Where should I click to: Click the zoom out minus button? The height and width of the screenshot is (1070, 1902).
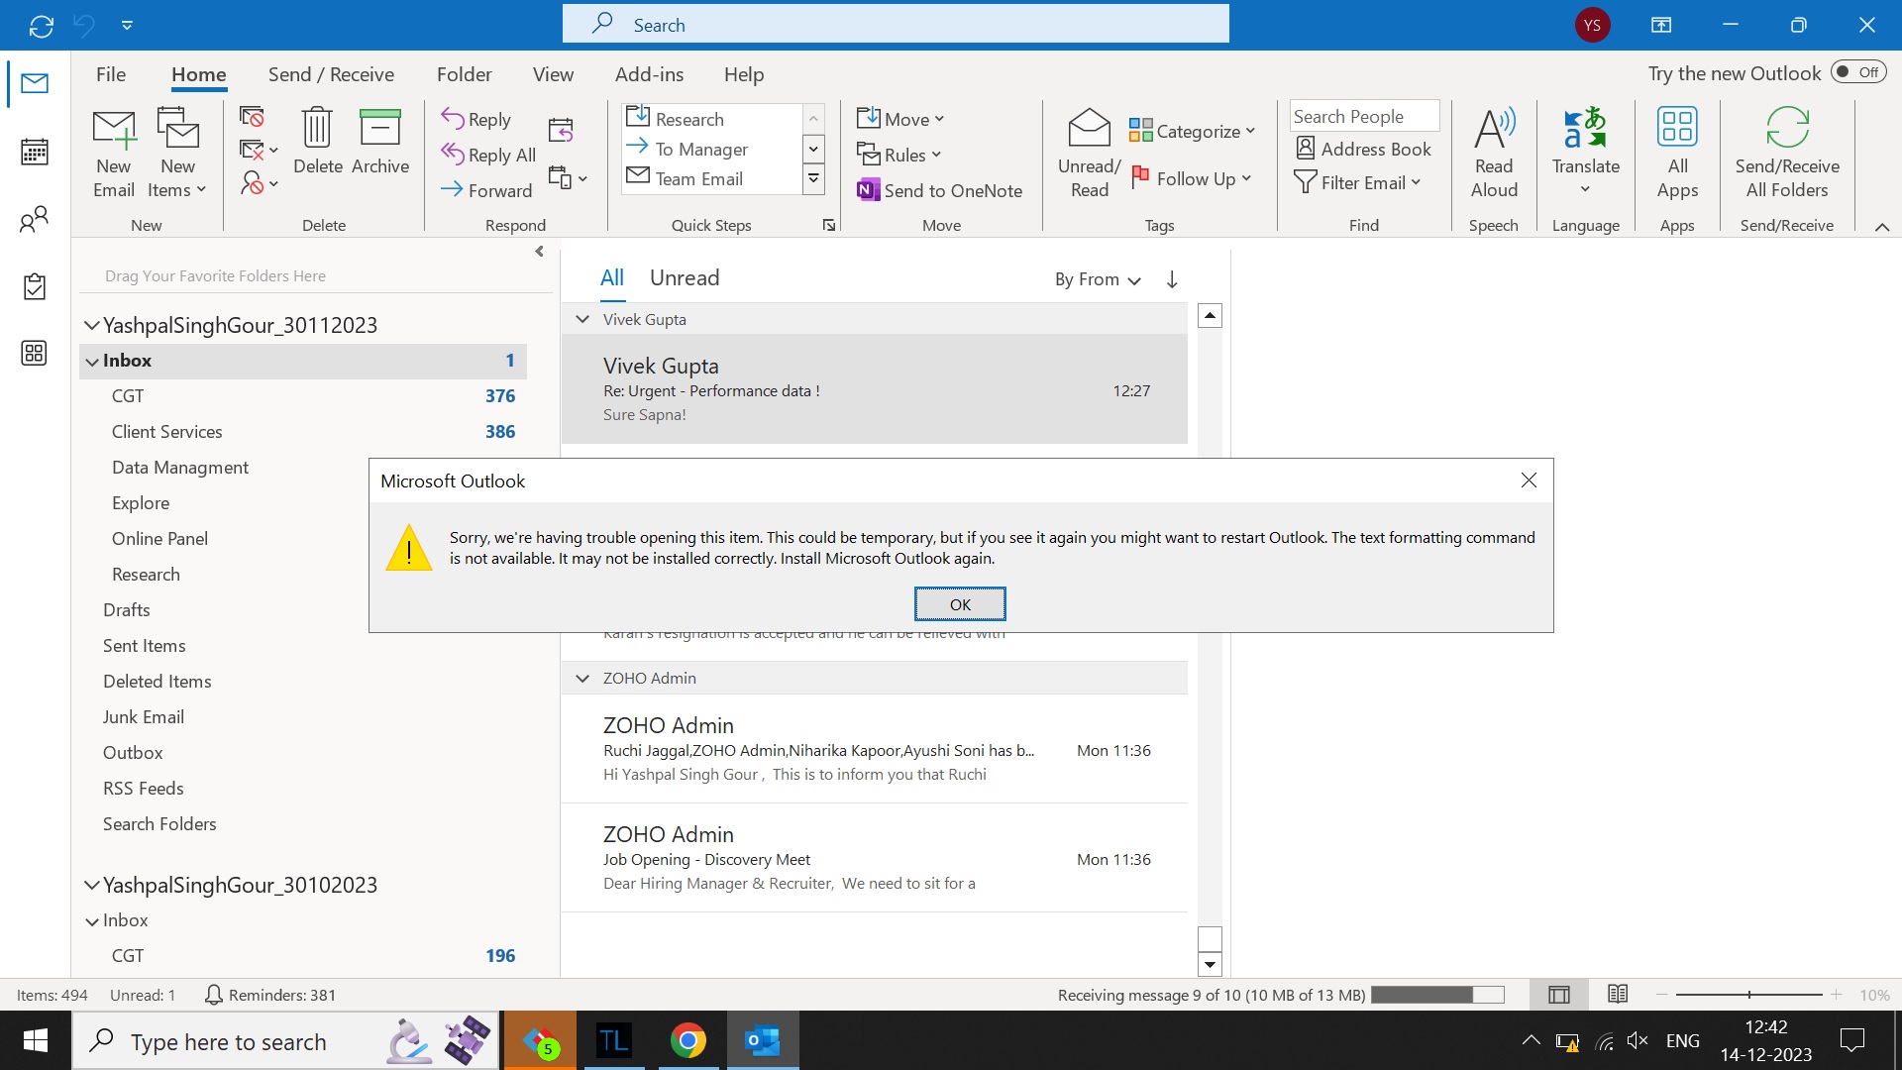[x=1661, y=995]
